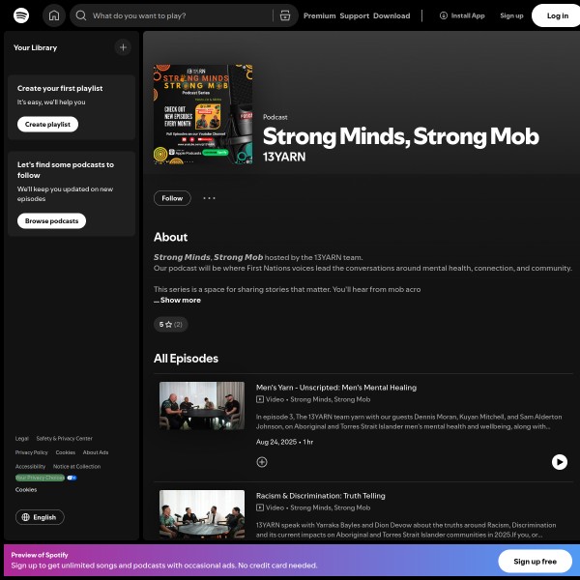
Task: Open the Premium menu item
Action: click(x=319, y=15)
